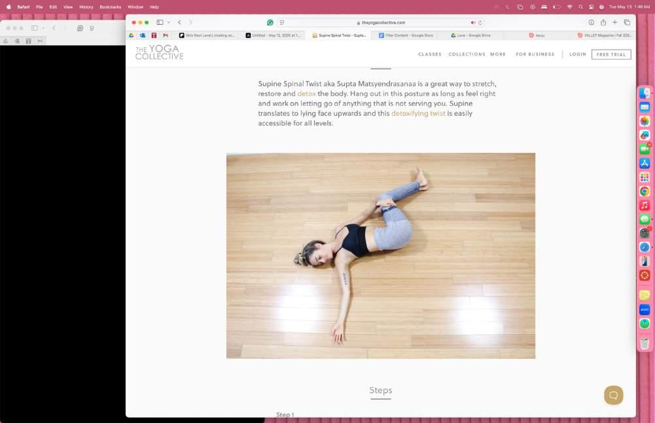Click the LOGIN link
The width and height of the screenshot is (655, 423).
click(x=578, y=54)
